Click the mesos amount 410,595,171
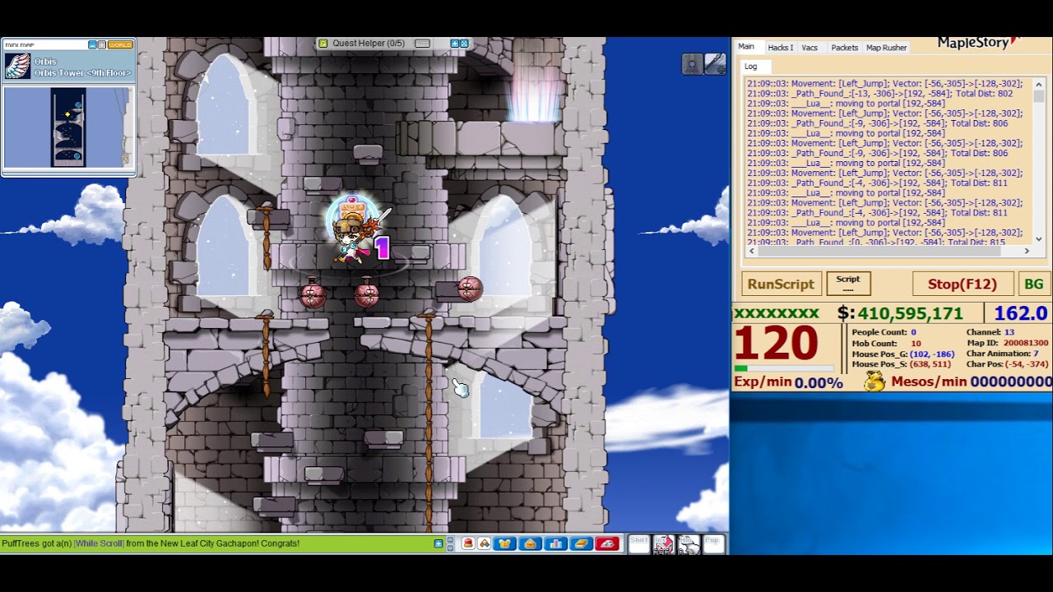Image resolution: width=1053 pixels, height=592 pixels. click(x=910, y=313)
